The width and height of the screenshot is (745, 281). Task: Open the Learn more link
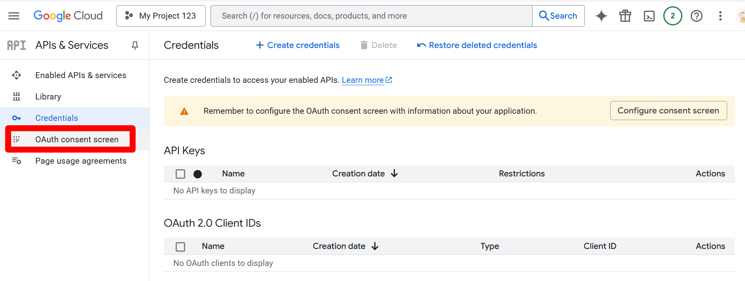pyautogui.click(x=367, y=80)
